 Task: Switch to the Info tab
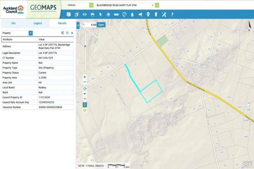13,23
